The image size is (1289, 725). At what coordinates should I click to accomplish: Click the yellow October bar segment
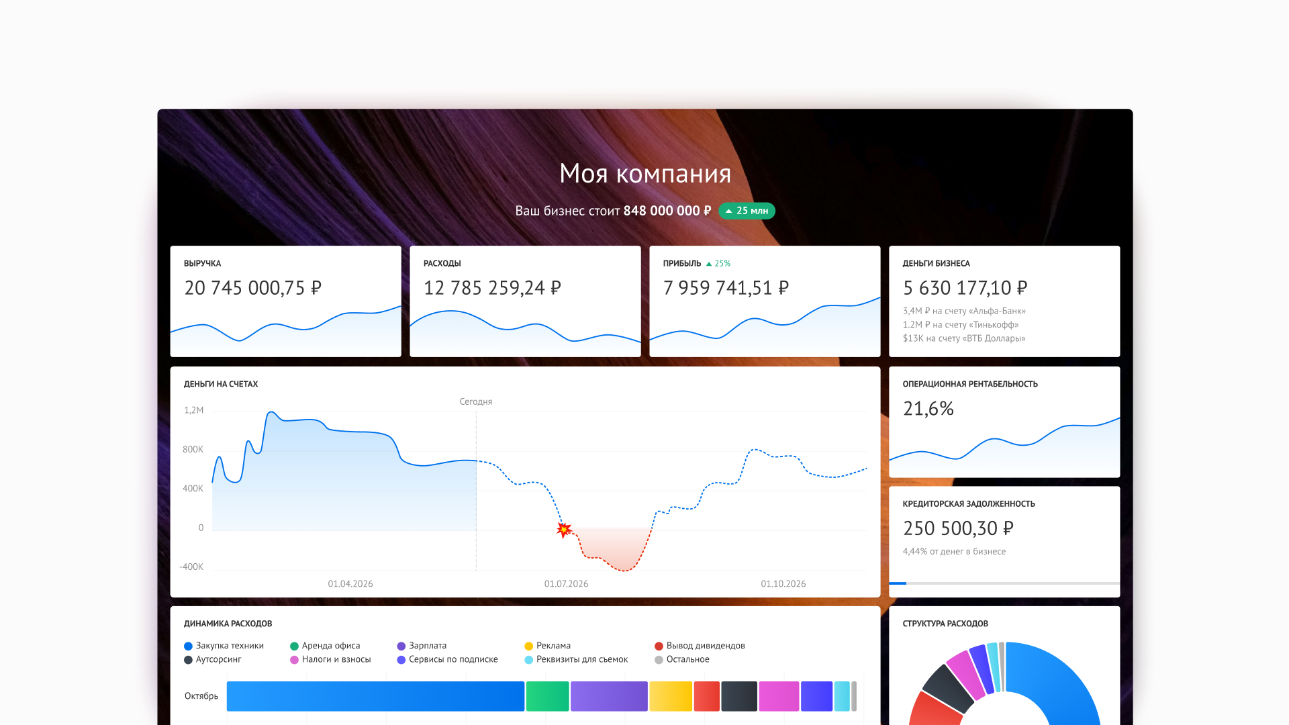(671, 696)
